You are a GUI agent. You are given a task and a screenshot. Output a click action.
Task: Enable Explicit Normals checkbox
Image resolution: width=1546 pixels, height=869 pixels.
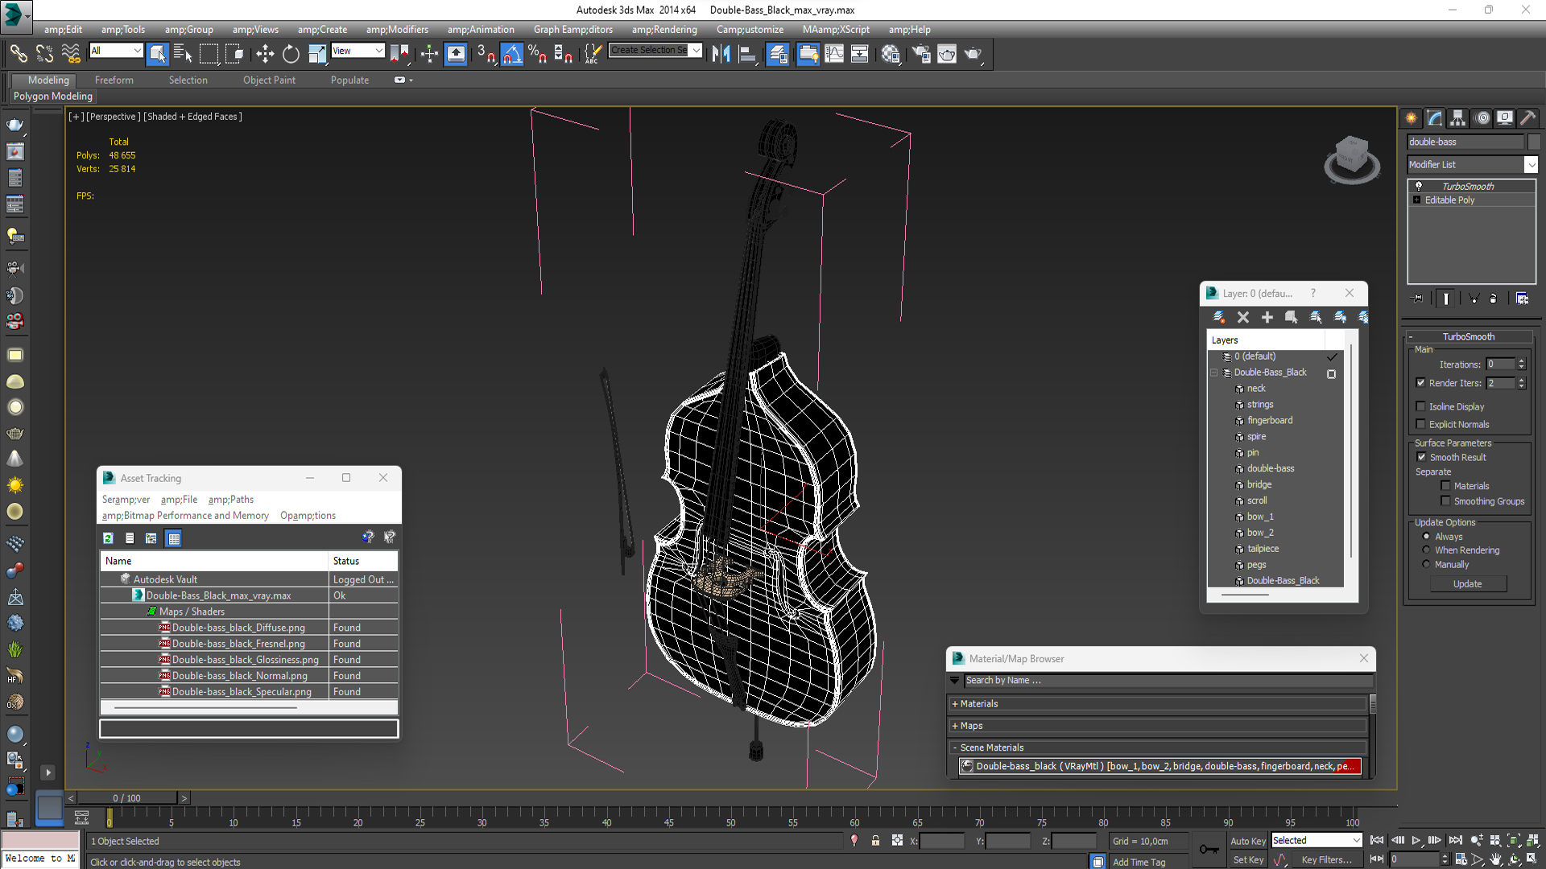[x=1421, y=424]
